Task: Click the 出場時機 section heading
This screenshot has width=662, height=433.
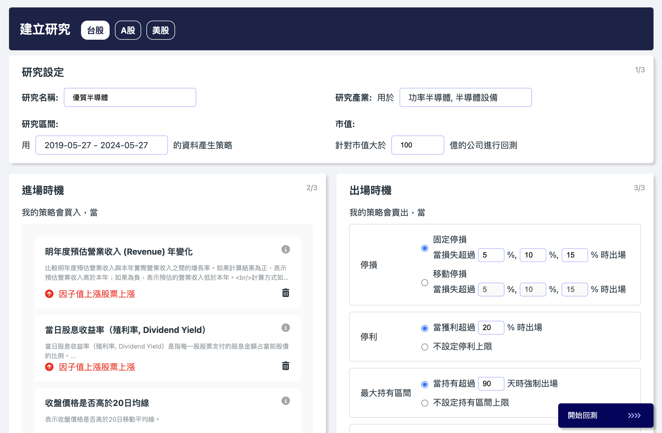Action: [370, 191]
